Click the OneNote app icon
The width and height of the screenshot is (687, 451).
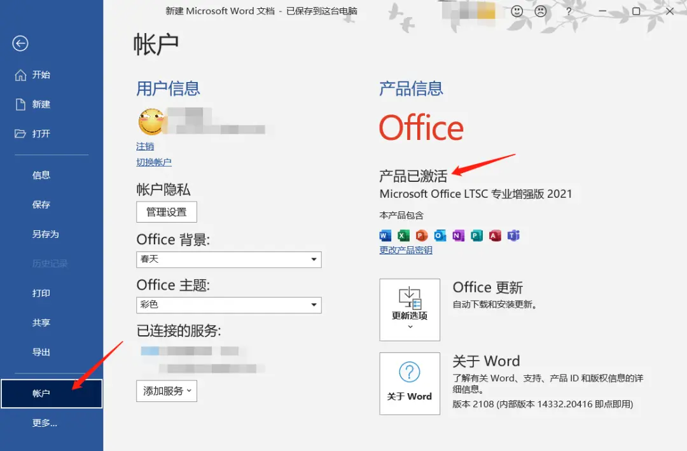pyautogui.click(x=458, y=236)
